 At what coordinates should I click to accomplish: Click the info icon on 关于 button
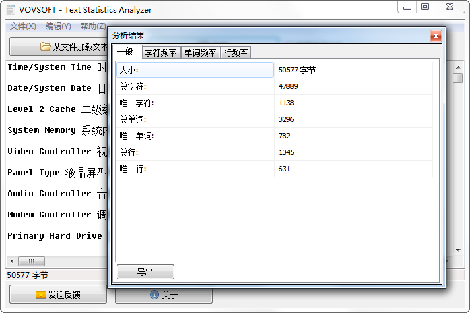click(154, 295)
